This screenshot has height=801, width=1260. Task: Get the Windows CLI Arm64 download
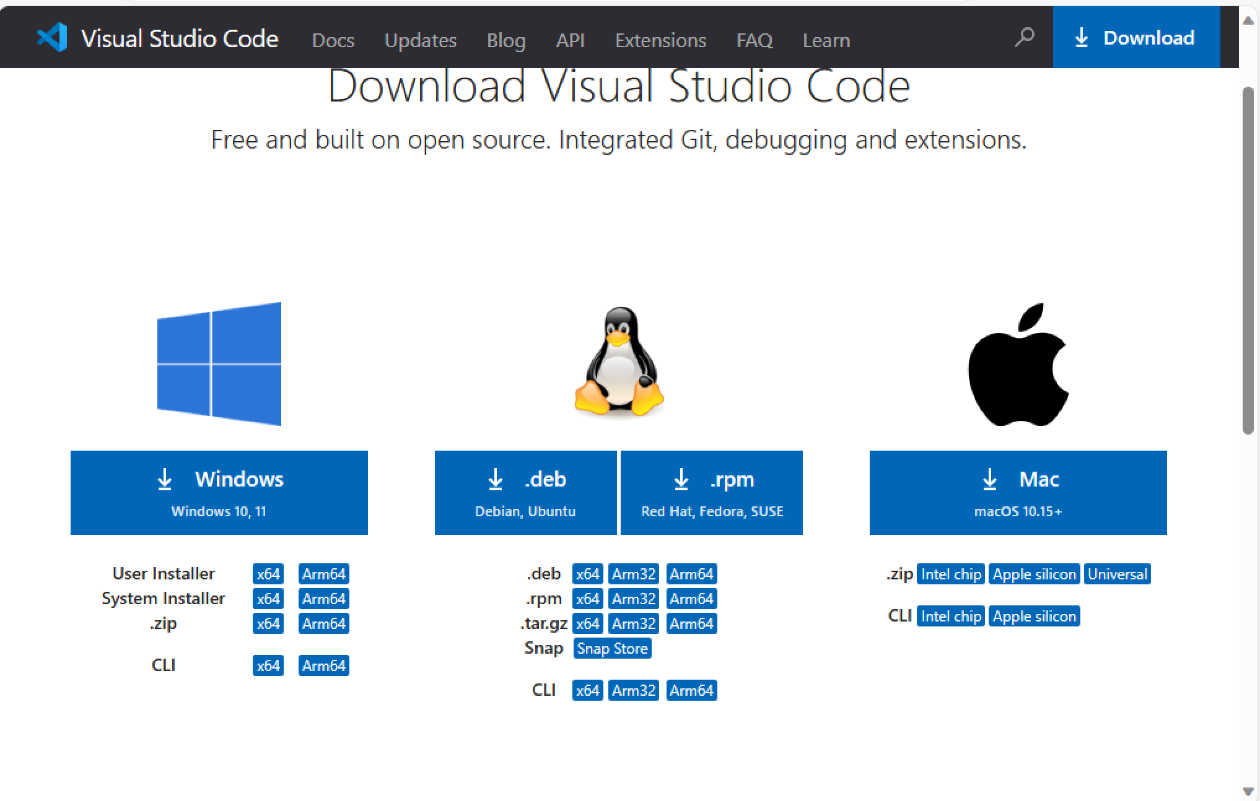[x=324, y=665]
